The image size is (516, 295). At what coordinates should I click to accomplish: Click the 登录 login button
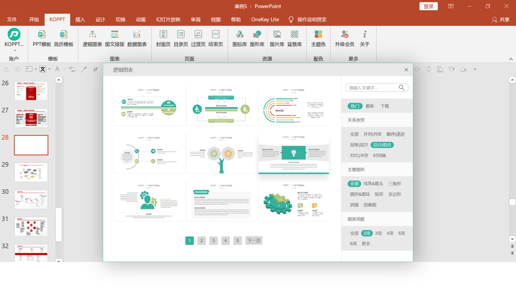click(x=429, y=6)
